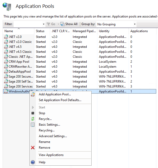Select Set Application Pool Defaults menu entry
This screenshot has width=158, height=168.
click(x=60, y=100)
